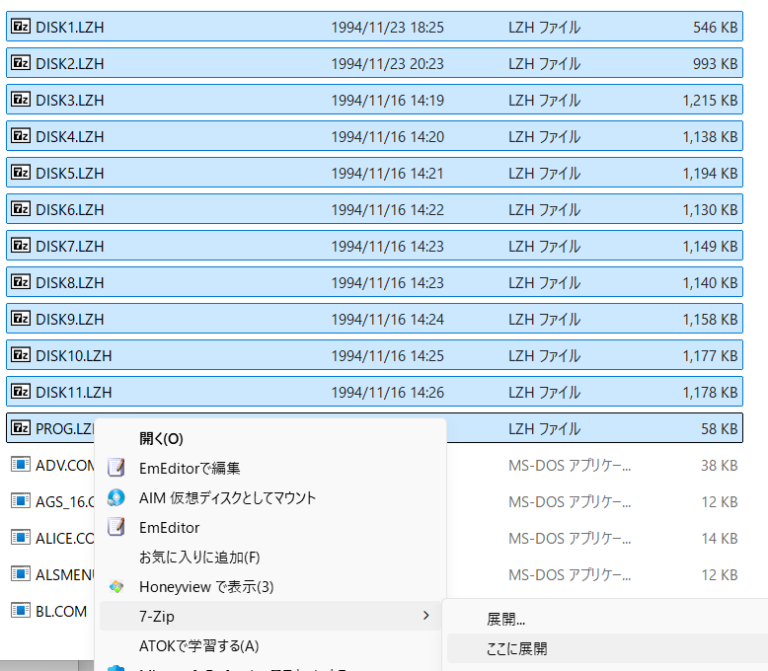Click the 7z icon of PROG.LZH

(x=21, y=427)
